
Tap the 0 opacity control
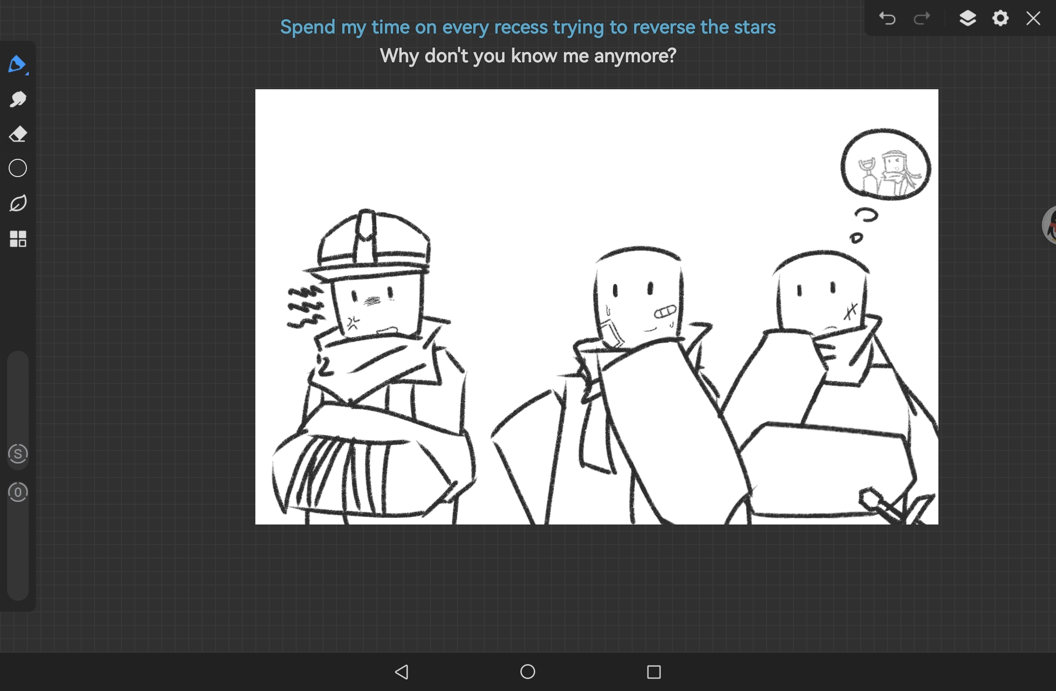18,492
